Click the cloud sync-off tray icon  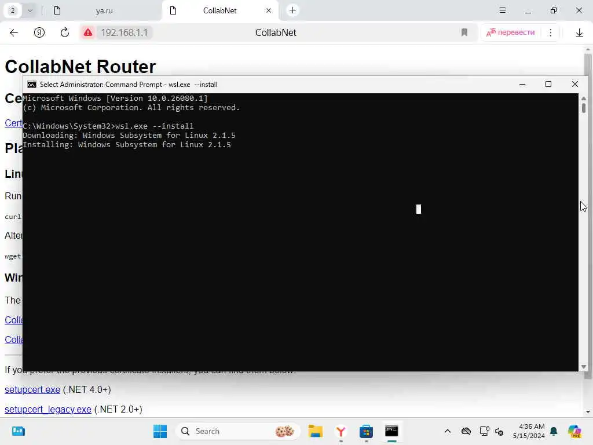(x=466, y=431)
